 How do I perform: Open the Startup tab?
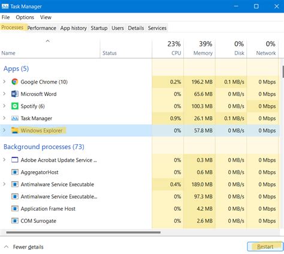99,28
